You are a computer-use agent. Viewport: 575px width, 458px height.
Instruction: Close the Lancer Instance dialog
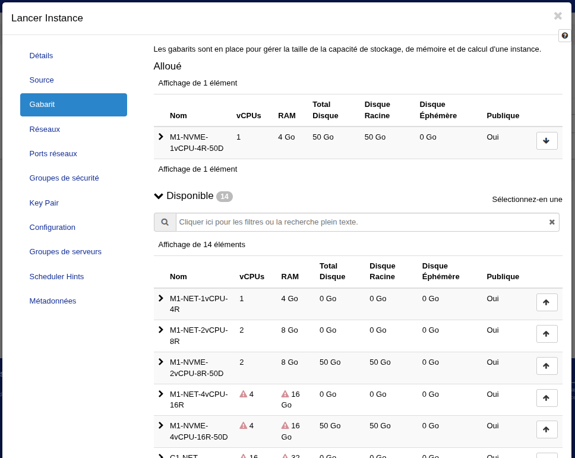[x=558, y=16]
